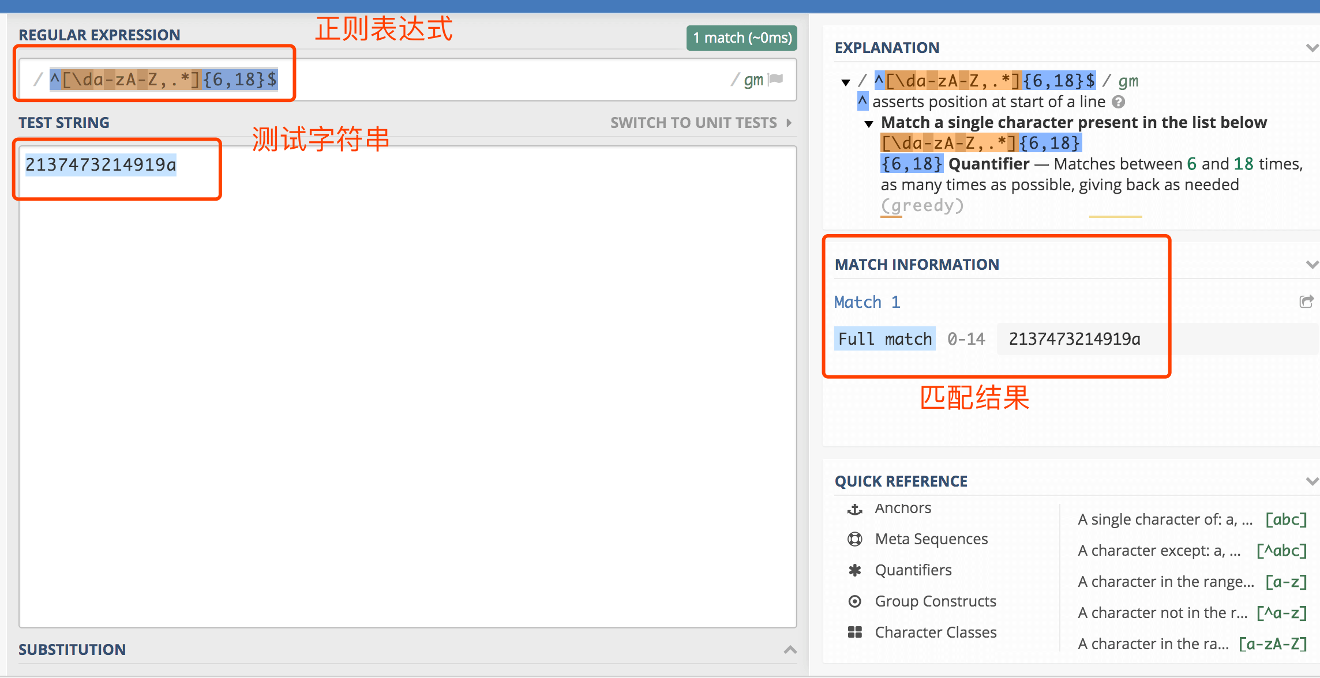
Task: Click the Quantifiers asterisk icon
Action: pos(854,570)
